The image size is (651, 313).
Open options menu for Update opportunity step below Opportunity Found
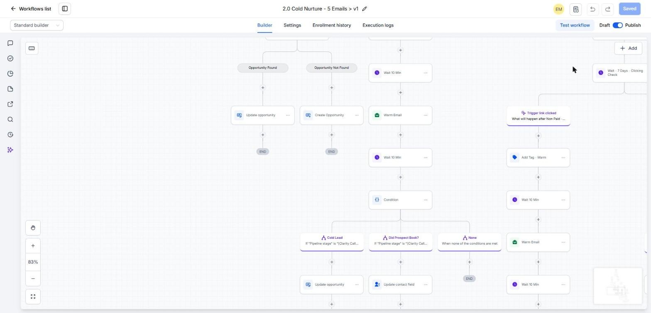[288, 115]
